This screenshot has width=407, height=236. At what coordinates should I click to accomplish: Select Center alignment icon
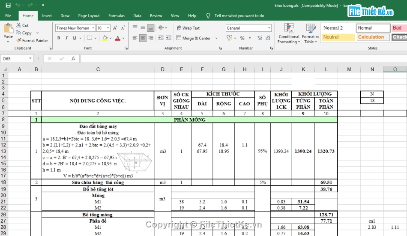click(x=143, y=38)
